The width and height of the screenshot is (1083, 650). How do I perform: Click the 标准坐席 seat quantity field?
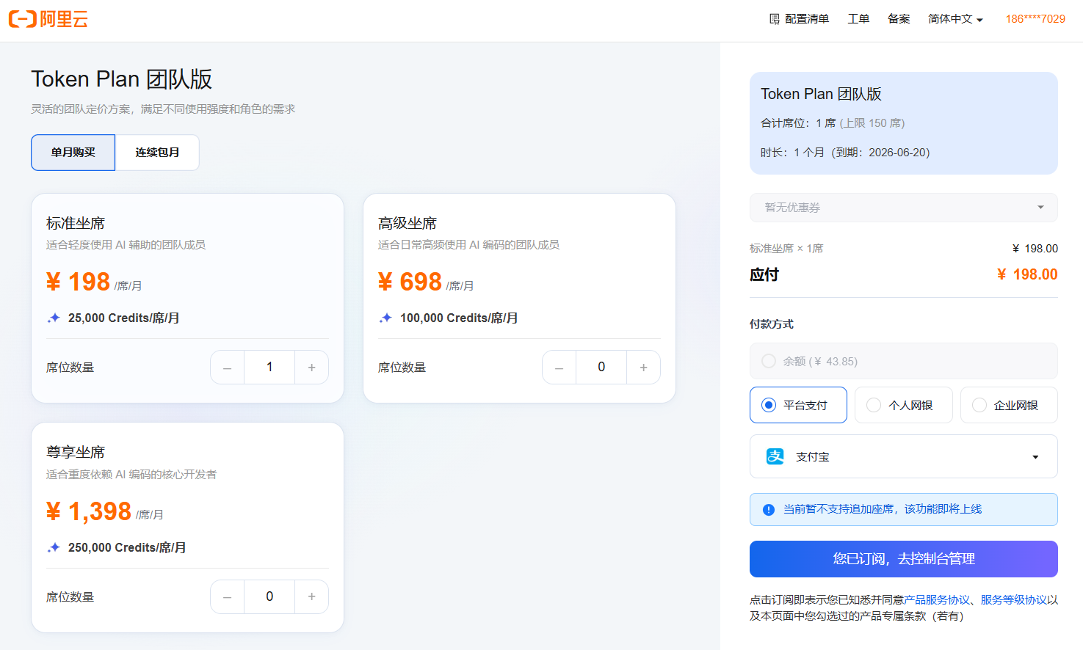point(269,368)
